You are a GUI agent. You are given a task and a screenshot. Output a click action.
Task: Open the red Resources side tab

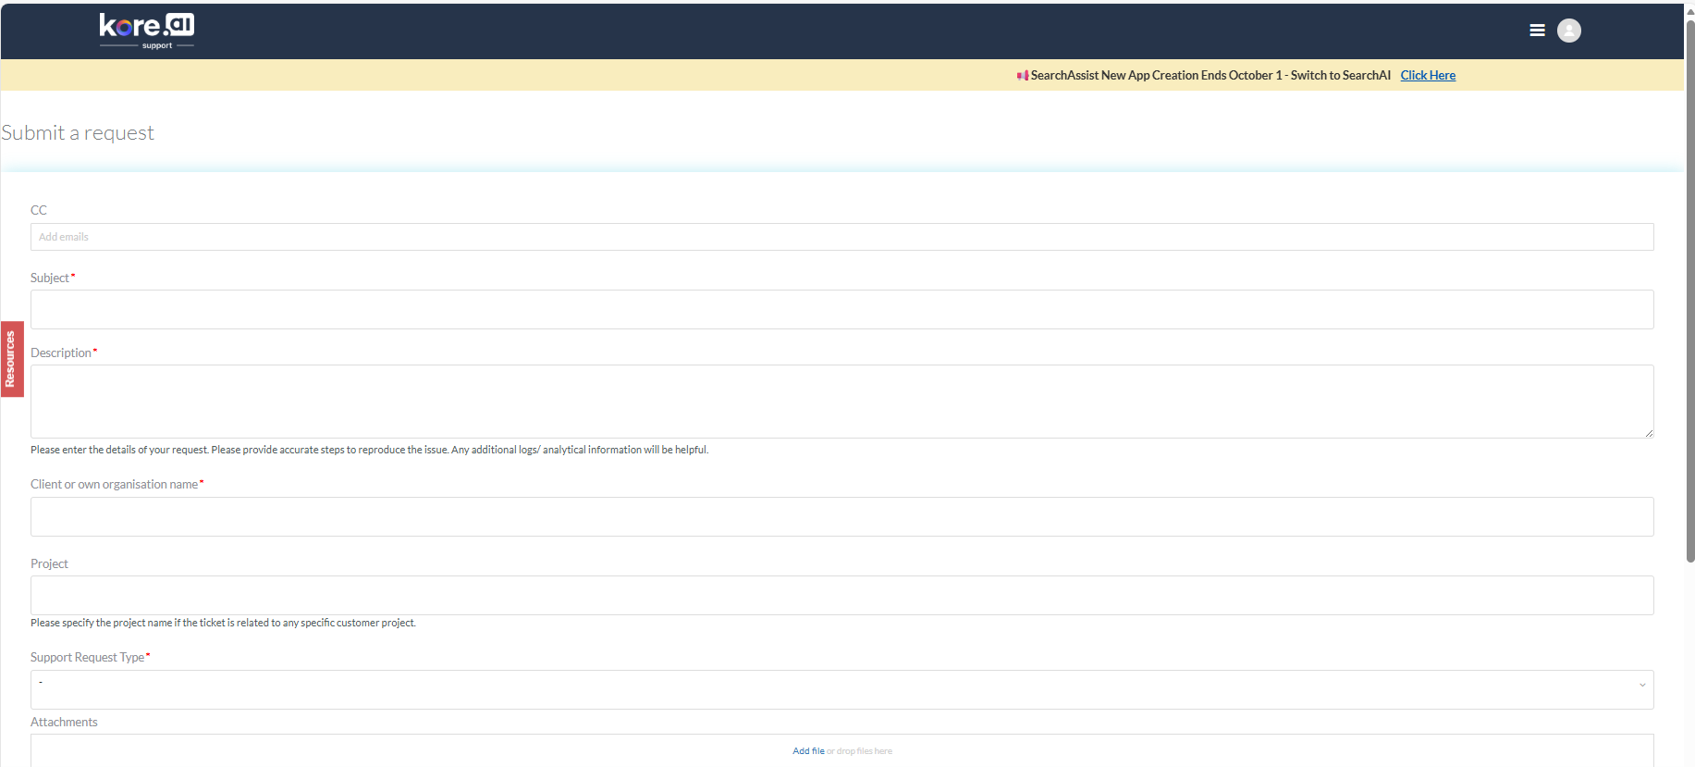[11, 359]
